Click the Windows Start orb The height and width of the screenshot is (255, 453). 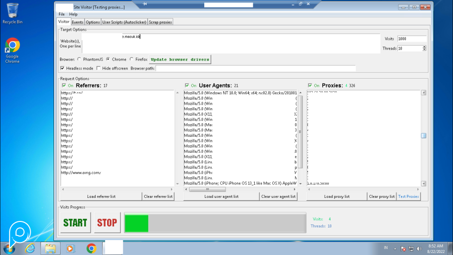point(10,248)
